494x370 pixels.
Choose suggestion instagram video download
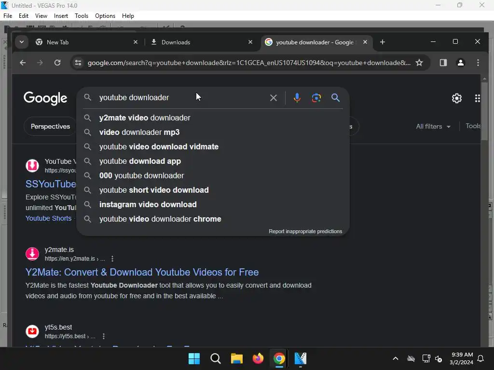pyautogui.click(x=213, y=204)
